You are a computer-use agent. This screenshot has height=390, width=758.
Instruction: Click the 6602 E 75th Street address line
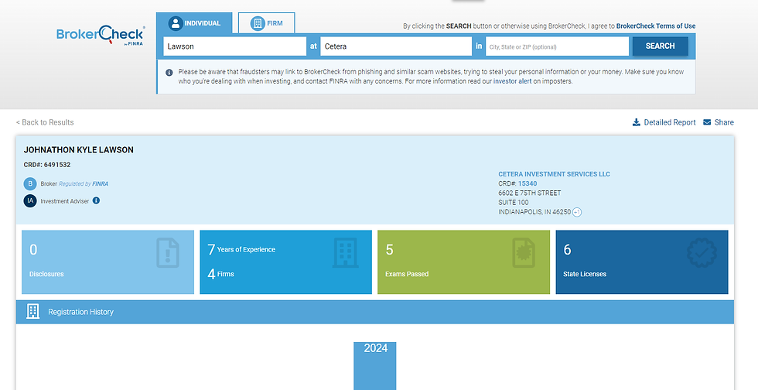click(530, 193)
